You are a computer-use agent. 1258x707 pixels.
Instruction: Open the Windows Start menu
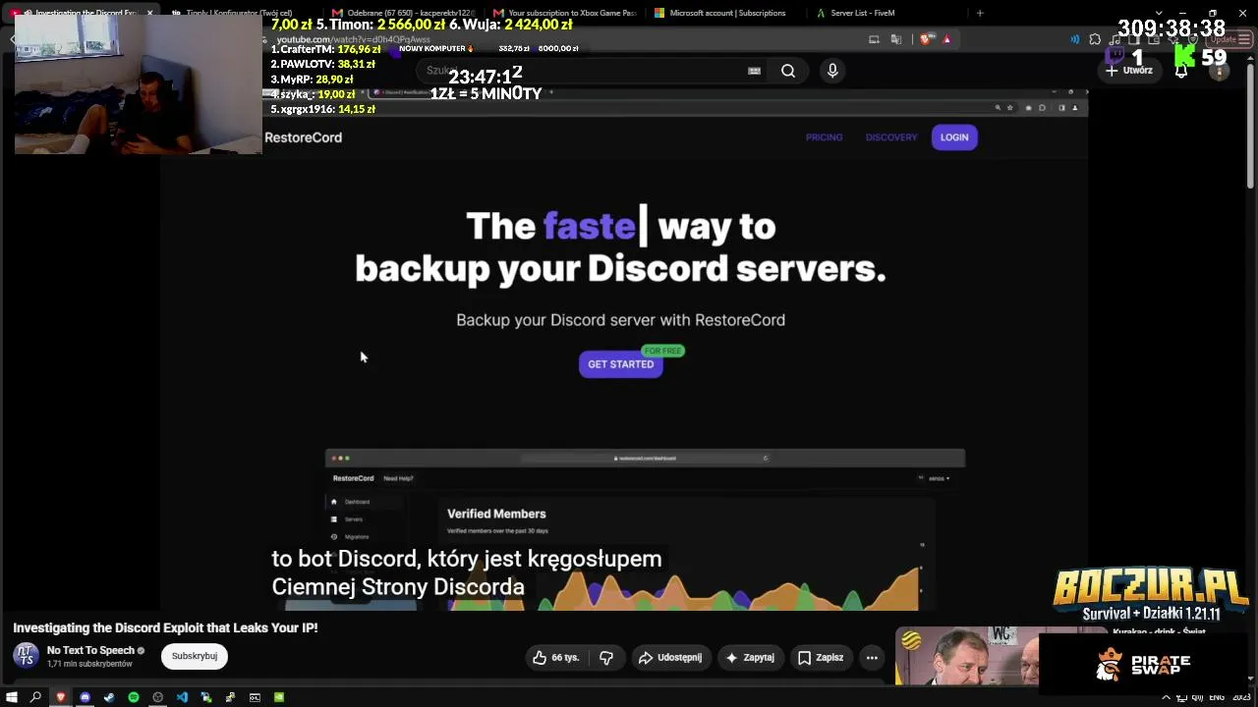pyautogui.click(x=12, y=697)
